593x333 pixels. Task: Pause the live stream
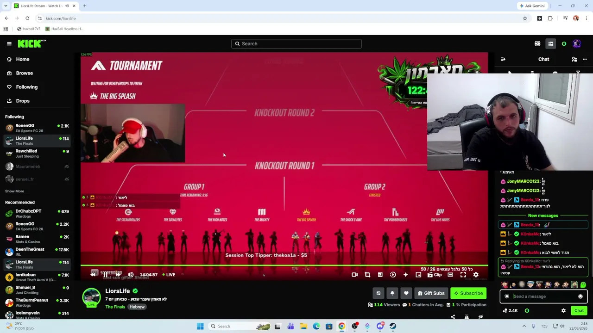[105, 275]
